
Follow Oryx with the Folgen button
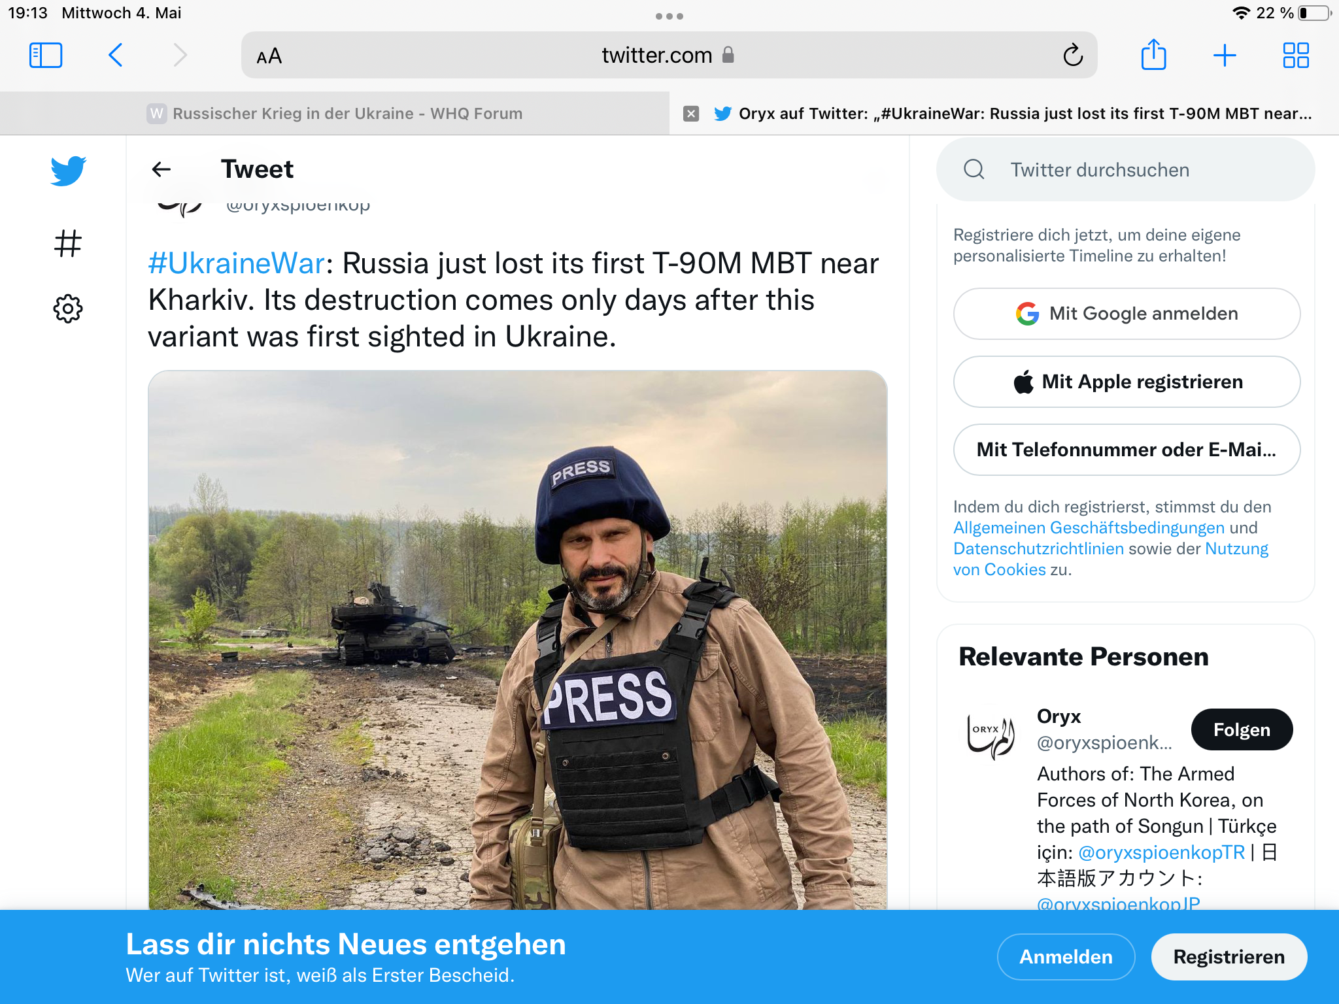[x=1242, y=729]
